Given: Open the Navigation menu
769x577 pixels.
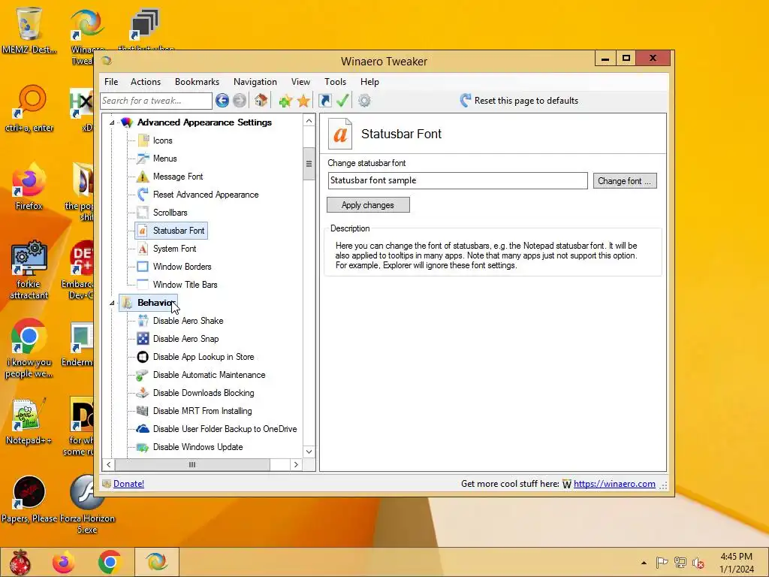Looking at the screenshot, I should (x=255, y=82).
